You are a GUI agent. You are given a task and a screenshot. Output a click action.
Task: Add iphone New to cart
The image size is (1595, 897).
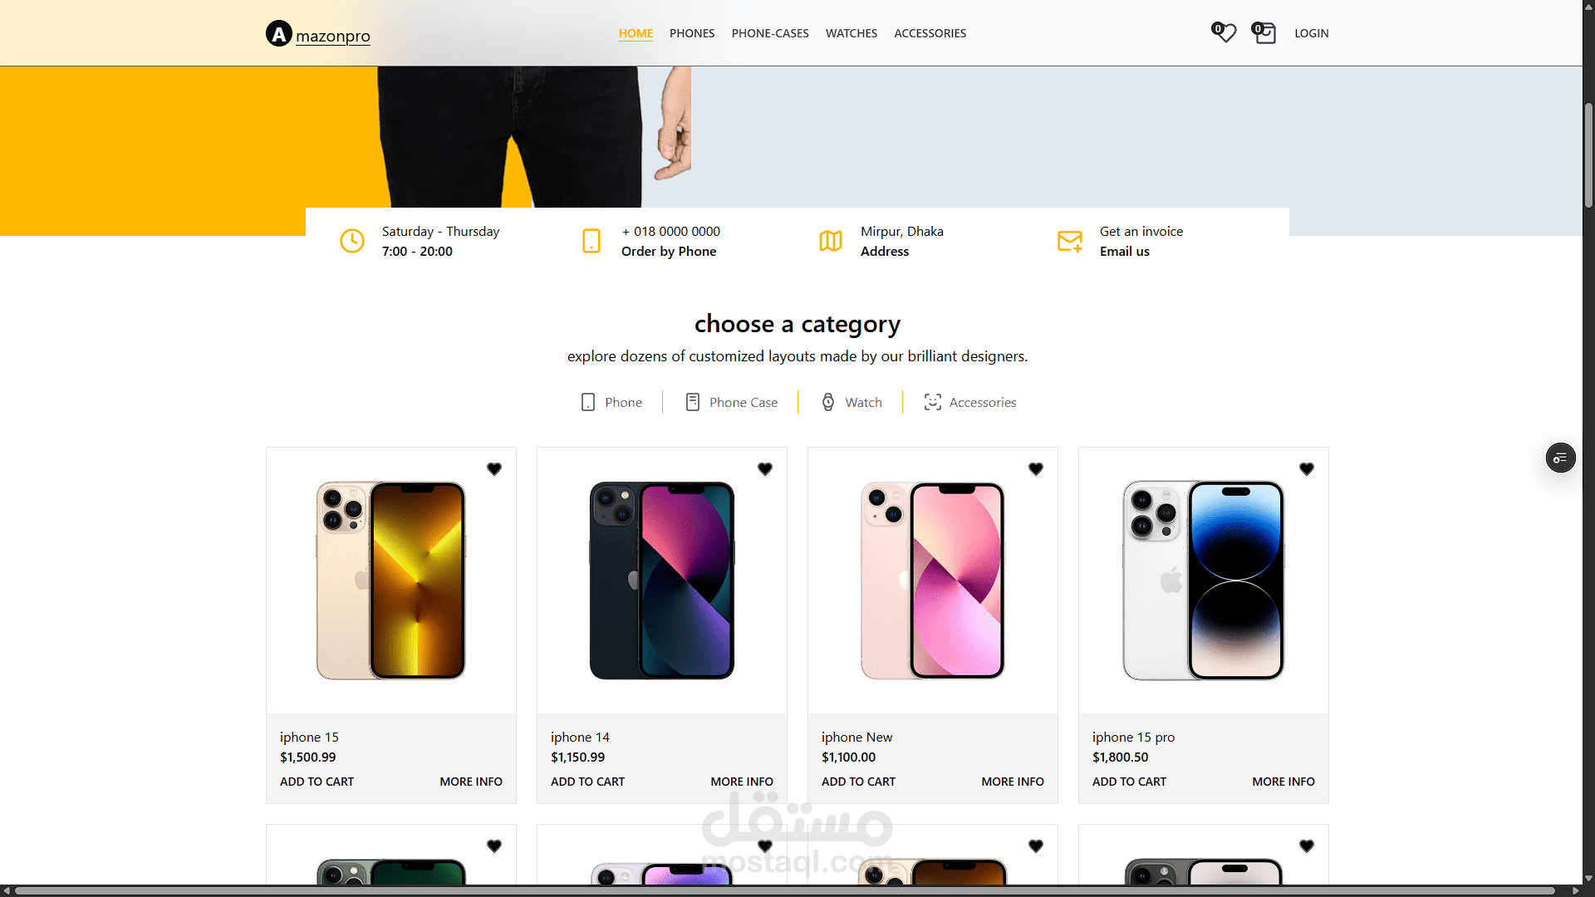(x=858, y=782)
